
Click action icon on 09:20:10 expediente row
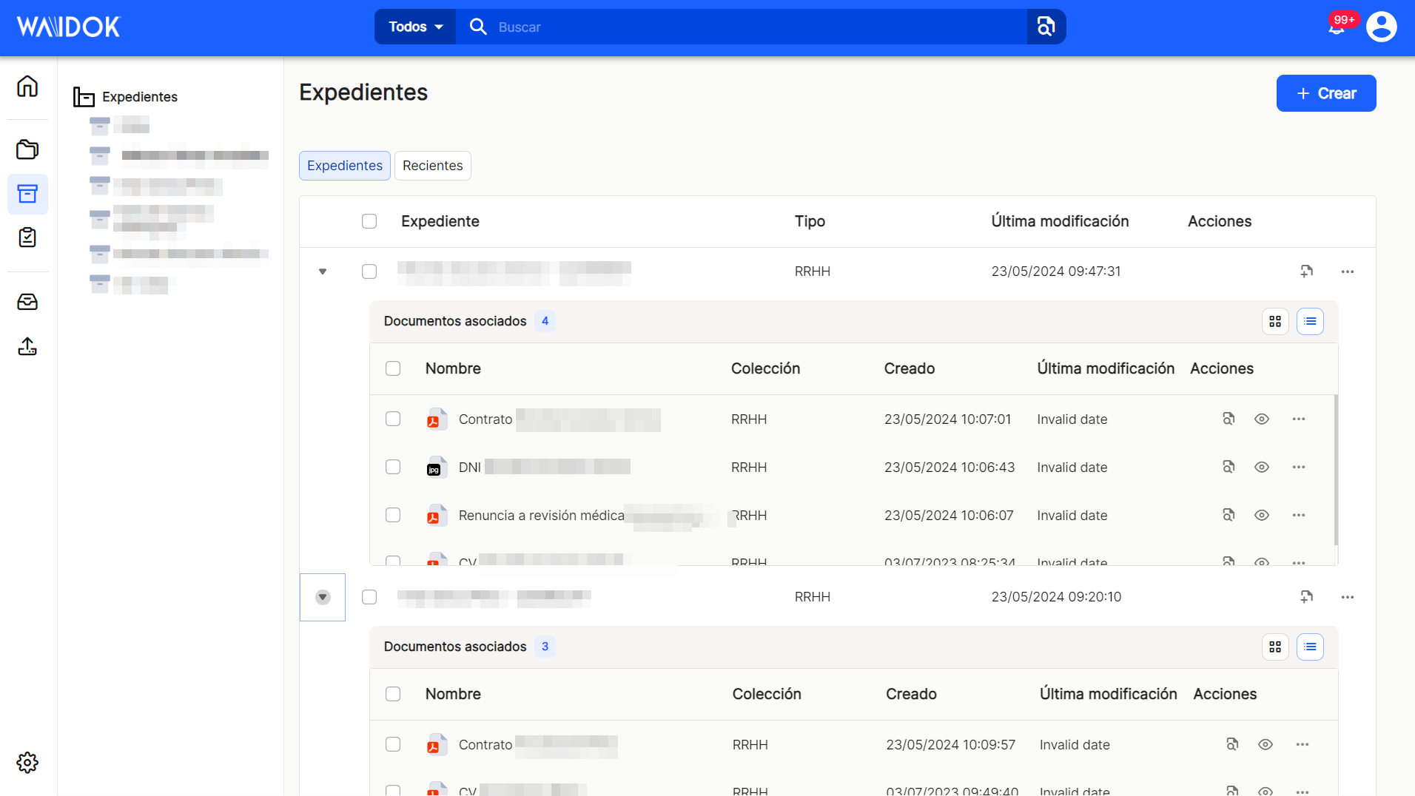tap(1307, 597)
